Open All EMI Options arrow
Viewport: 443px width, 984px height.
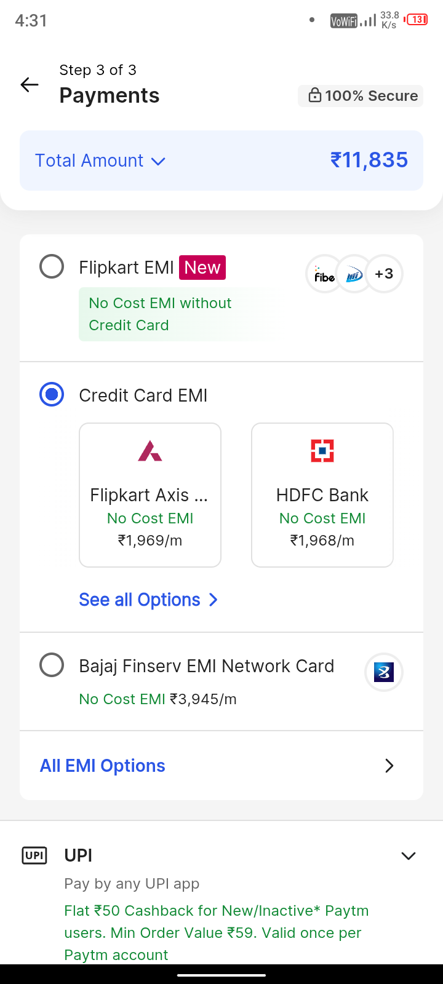pos(389,766)
